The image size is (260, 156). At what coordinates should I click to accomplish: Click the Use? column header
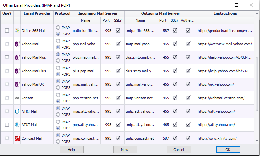coord(7,13)
